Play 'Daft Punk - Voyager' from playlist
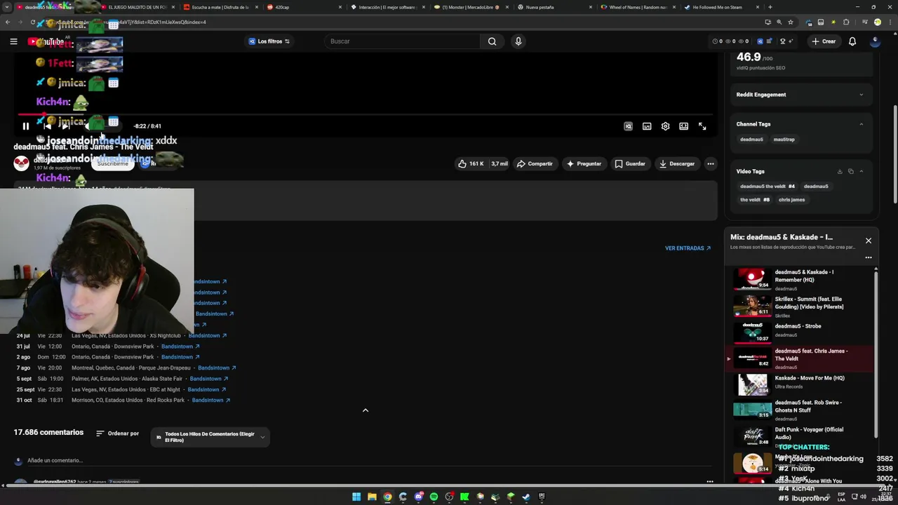 click(x=800, y=436)
